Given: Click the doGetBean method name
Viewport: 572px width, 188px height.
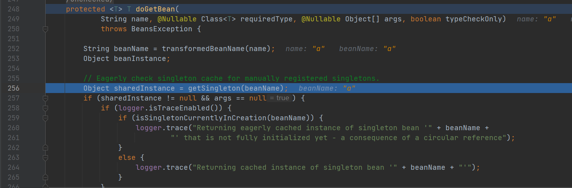Looking at the screenshot, I should [x=151, y=9].
